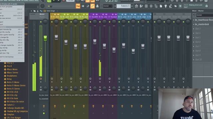Open recent file 'banger master.flp' Alt+7
Screen dimensions: 213x119
pyautogui.click(x=12, y=45)
